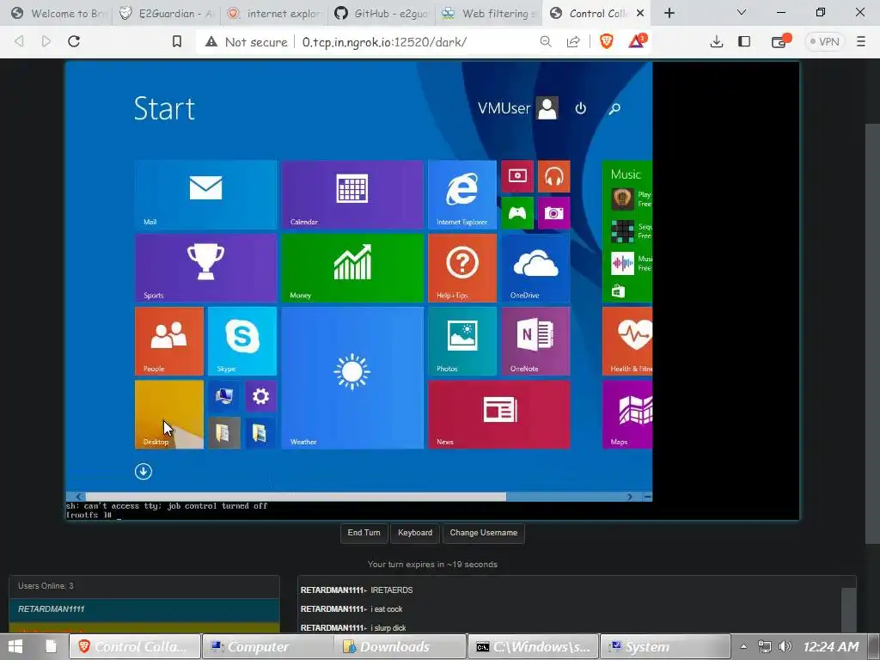Click the page vertical scrollbar

[x=872, y=333]
